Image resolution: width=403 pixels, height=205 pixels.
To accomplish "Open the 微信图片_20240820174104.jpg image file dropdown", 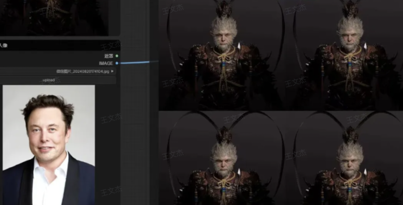I will (x=57, y=71).
